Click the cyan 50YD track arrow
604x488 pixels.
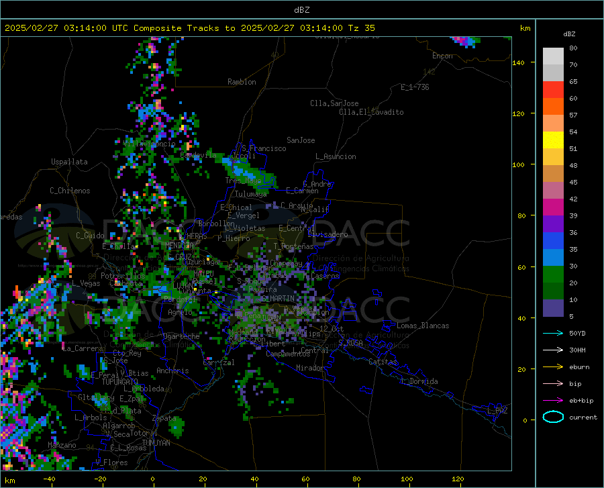[553, 333]
